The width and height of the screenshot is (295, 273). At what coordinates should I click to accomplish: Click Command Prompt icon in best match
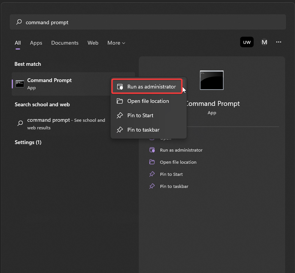(x=20, y=84)
